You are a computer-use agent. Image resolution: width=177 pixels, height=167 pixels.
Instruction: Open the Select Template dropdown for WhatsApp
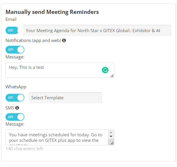tap(65, 98)
